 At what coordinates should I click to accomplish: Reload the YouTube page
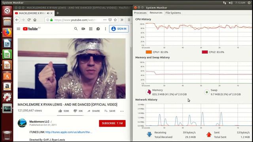[x=29, y=20]
